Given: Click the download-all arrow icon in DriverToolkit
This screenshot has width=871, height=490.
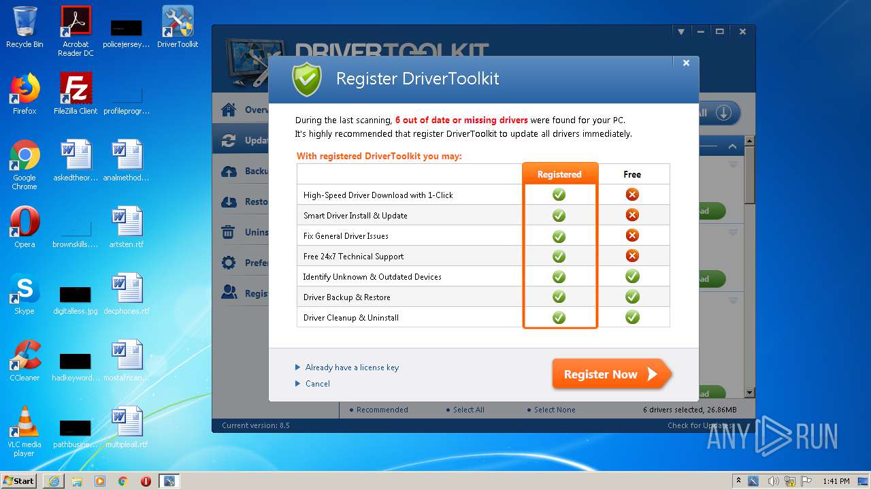Looking at the screenshot, I should pyautogui.click(x=723, y=113).
